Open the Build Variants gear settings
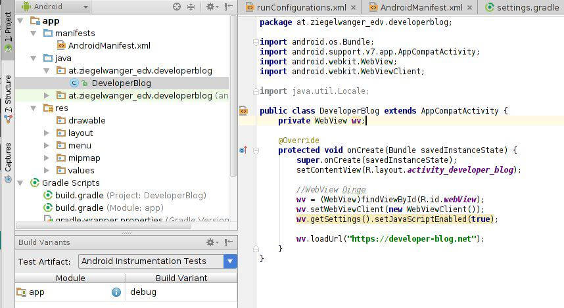The width and height of the screenshot is (564, 308). tap(210, 242)
